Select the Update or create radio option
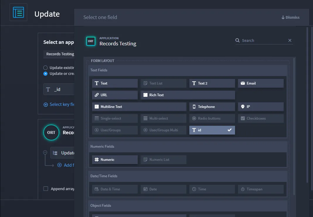Image resolution: width=313 pixels, height=217 pixels. (45, 73)
